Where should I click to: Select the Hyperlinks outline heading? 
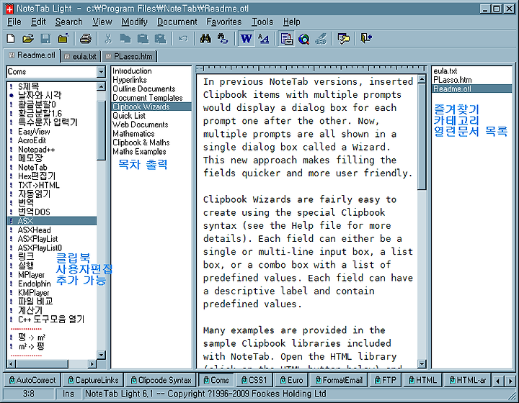(x=130, y=80)
